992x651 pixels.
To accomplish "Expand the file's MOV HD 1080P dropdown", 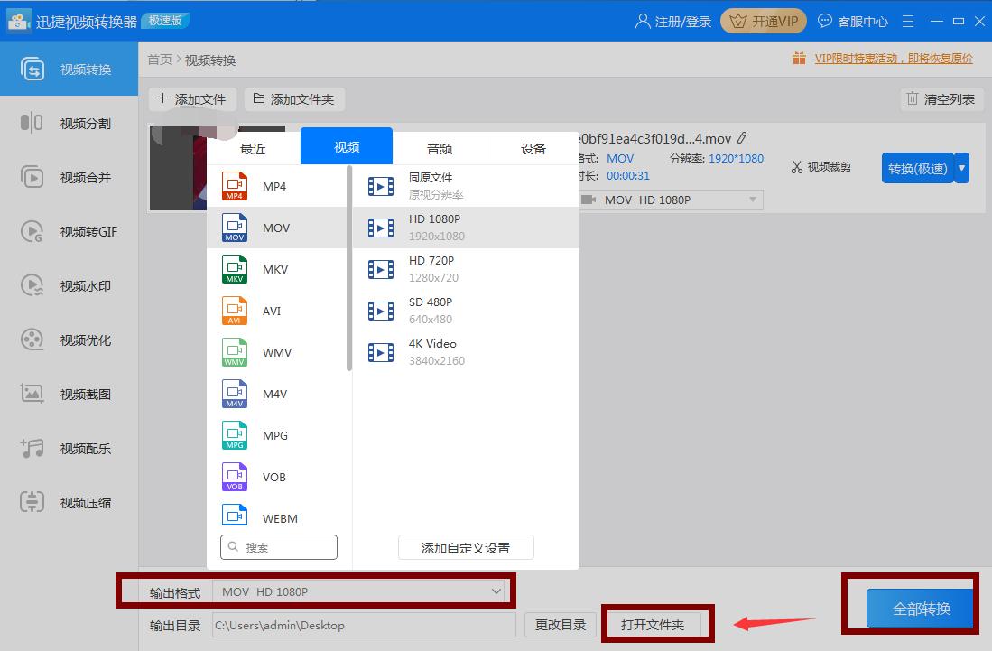I will [x=752, y=200].
